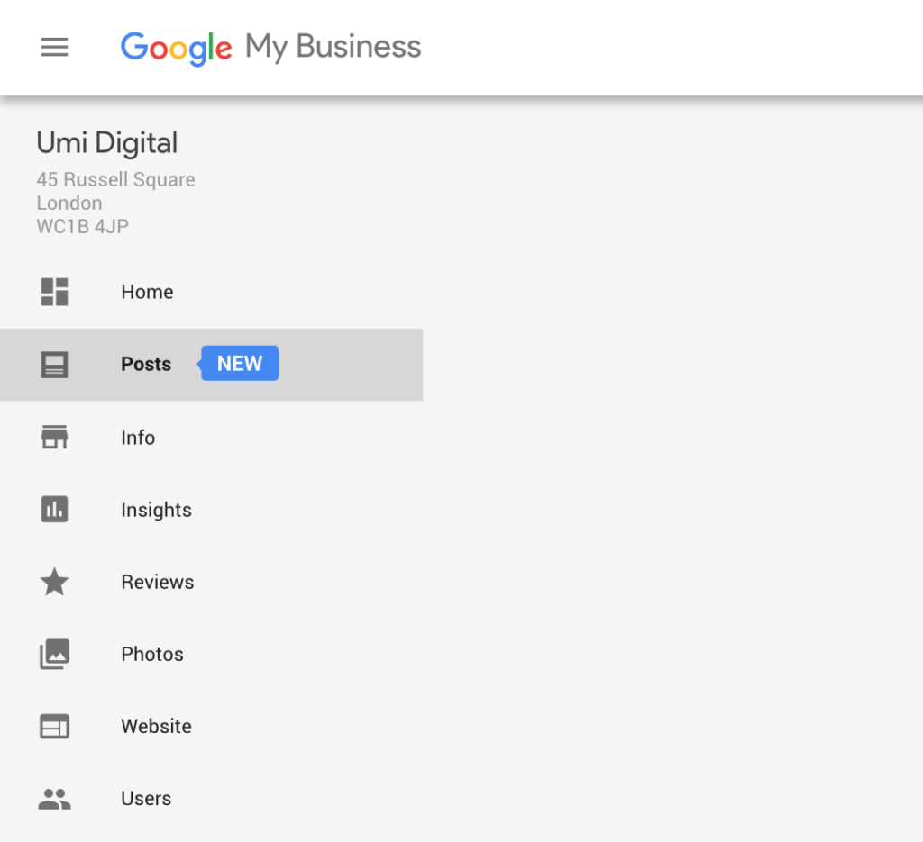This screenshot has height=842, width=923.
Task: View the Reviews section
Action: (x=158, y=582)
